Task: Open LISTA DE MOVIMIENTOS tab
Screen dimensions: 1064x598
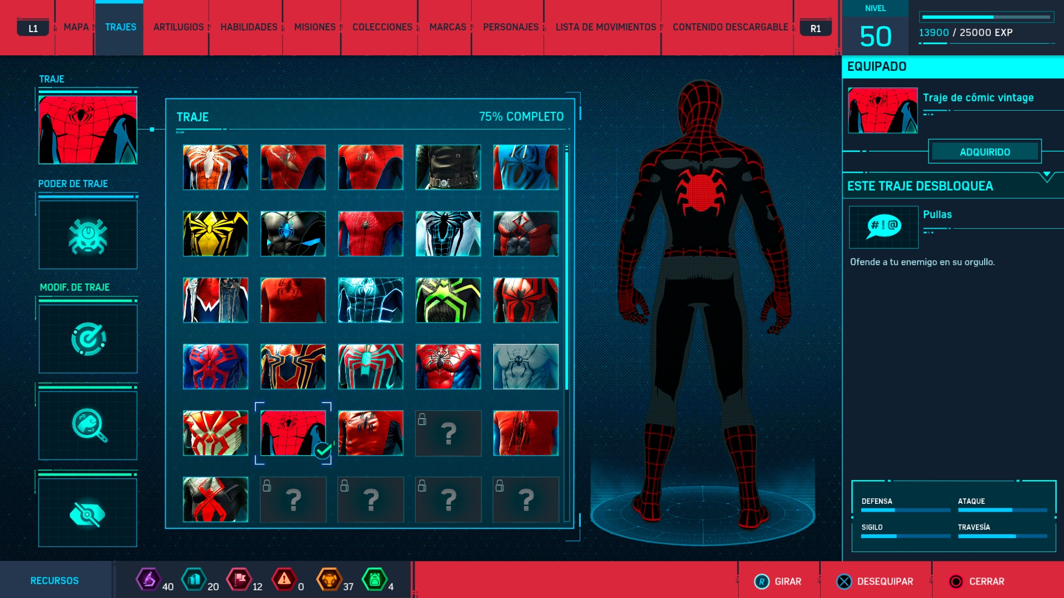Action: pyautogui.click(x=606, y=27)
